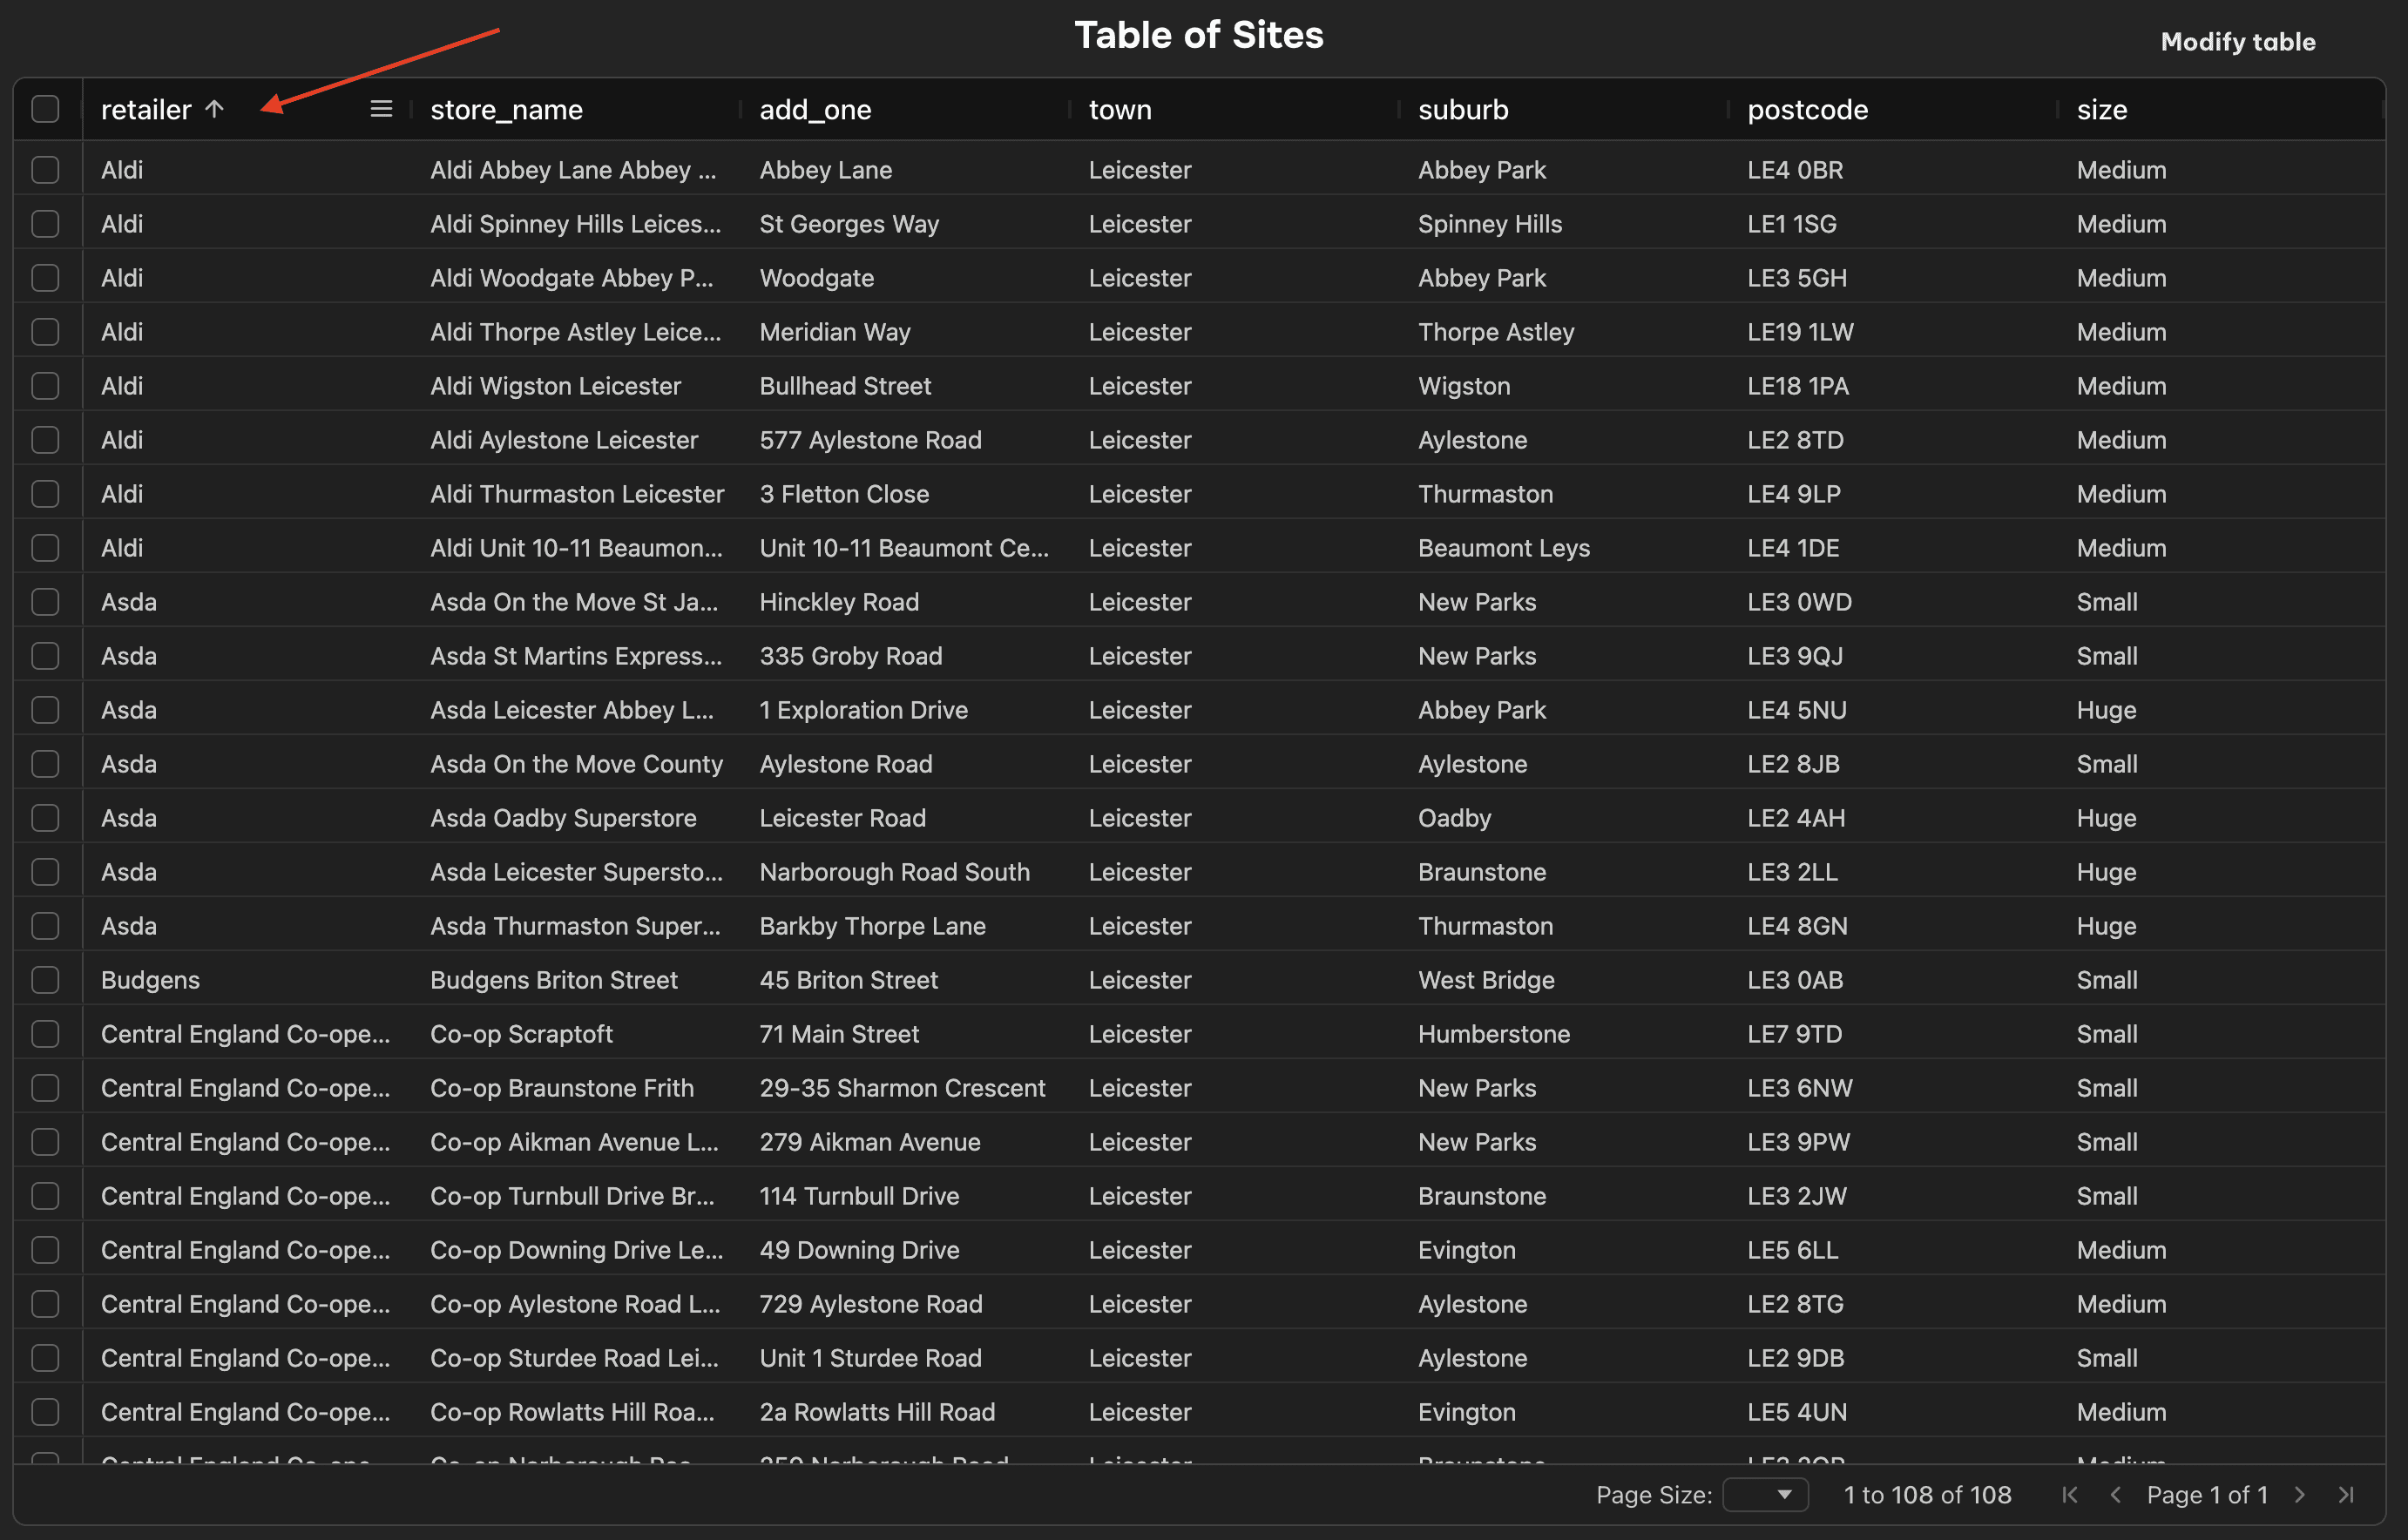Sort by the retailer column header
Image resolution: width=2408 pixels, height=1540 pixels.
pos(146,109)
